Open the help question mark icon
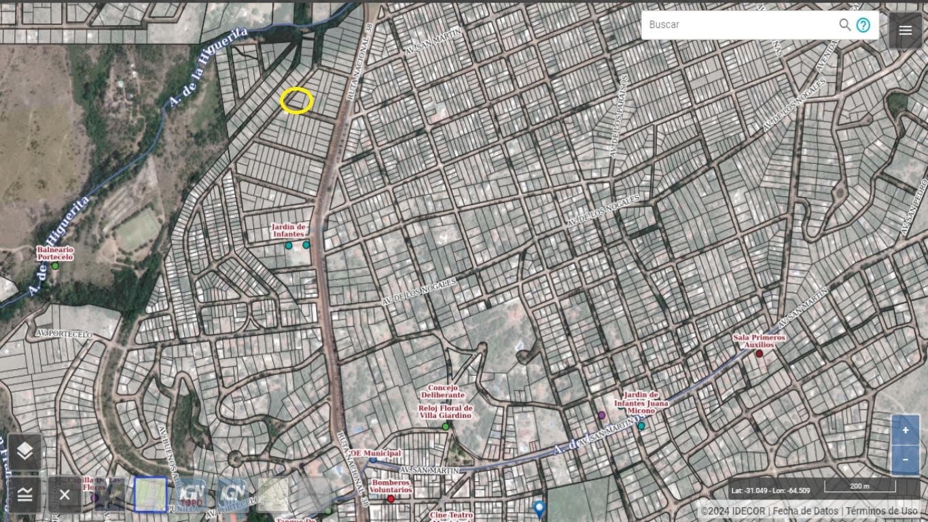The width and height of the screenshot is (928, 522). [x=863, y=25]
